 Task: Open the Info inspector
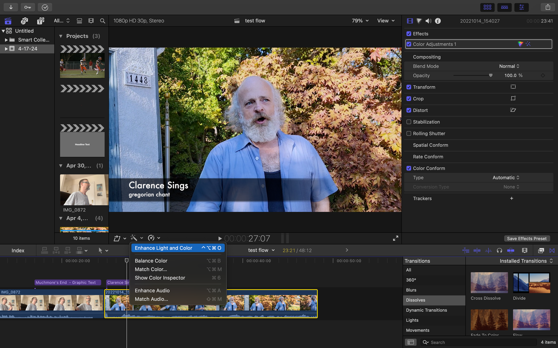point(437,21)
